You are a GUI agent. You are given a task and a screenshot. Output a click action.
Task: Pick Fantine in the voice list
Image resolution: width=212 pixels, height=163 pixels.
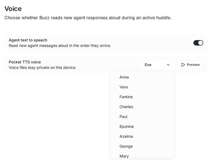coord(142,97)
